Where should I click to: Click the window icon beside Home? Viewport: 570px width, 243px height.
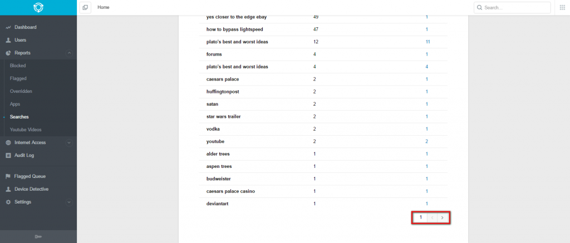(85, 7)
